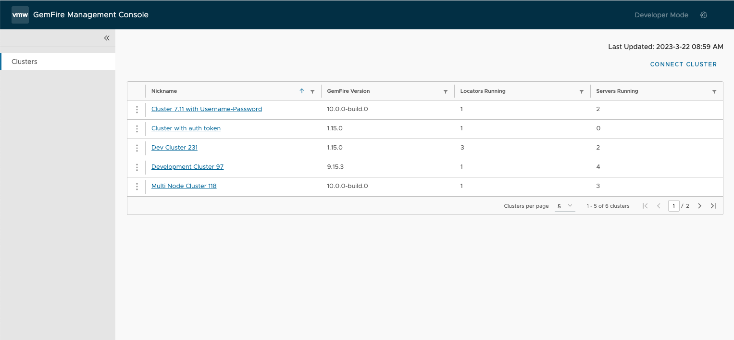Image resolution: width=734 pixels, height=340 pixels.
Task: Toggle Nickname sort arrow
Action: pos(302,91)
